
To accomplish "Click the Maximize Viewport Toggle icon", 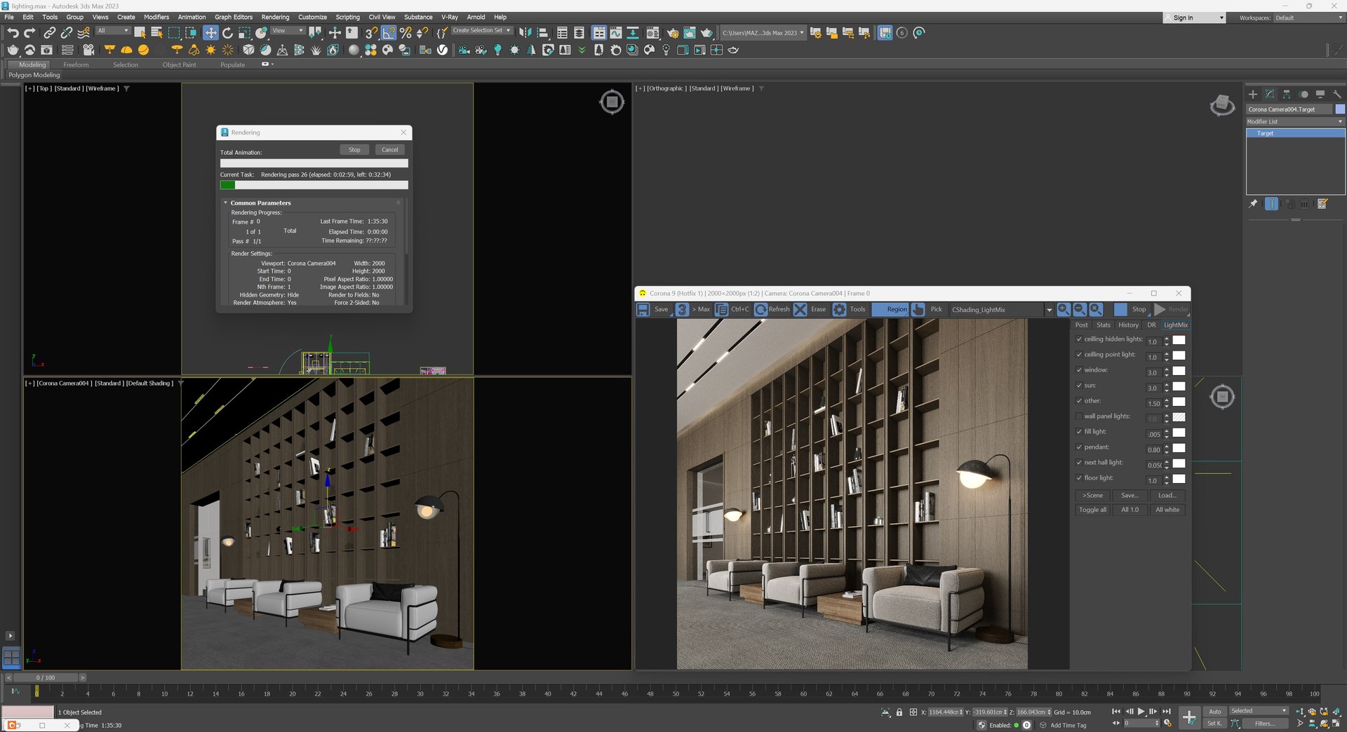I will pos(1336,723).
